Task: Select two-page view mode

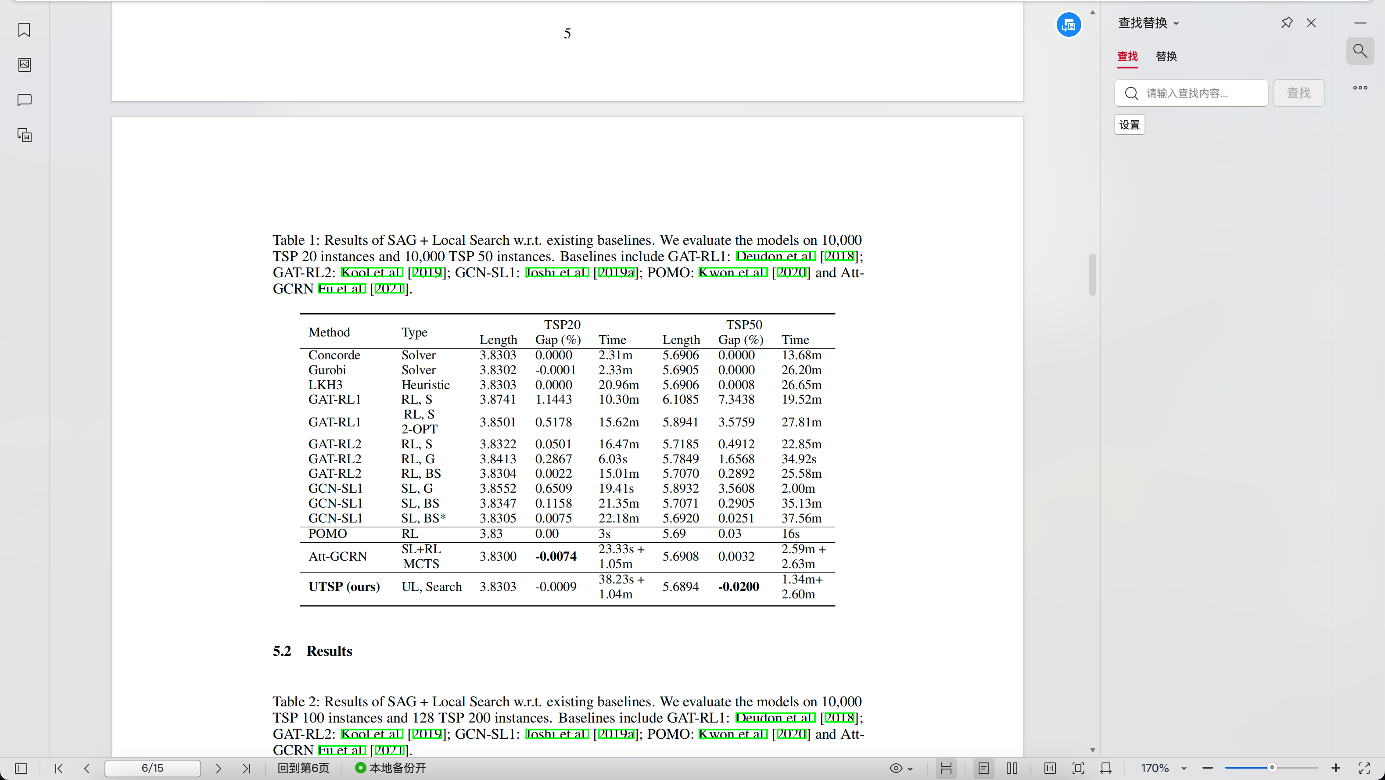Action: pyautogui.click(x=1012, y=768)
